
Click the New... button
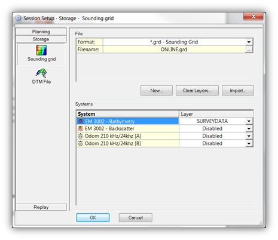click(157, 91)
